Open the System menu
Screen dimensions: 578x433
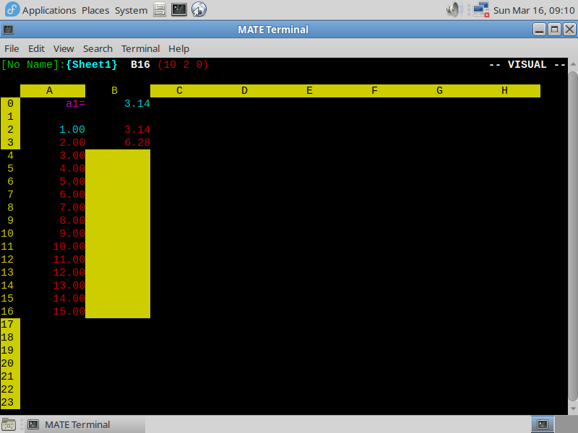click(131, 10)
